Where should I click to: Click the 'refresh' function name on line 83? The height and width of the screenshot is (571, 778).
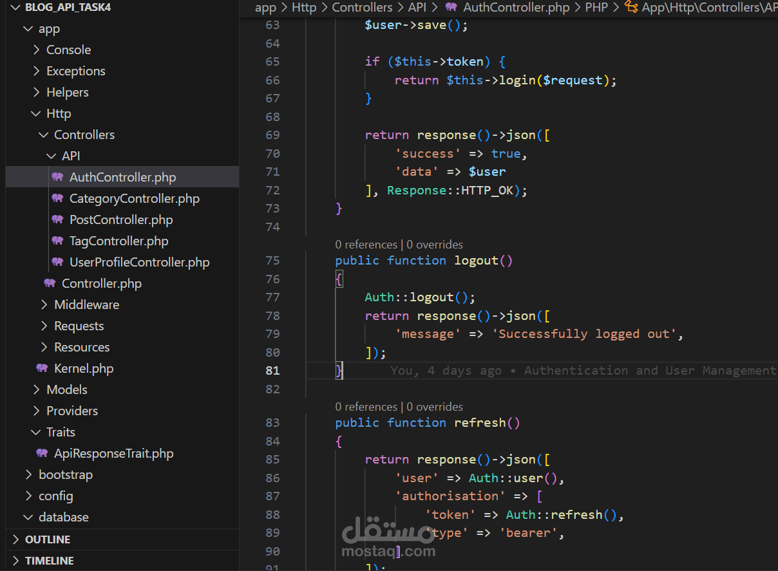point(480,422)
